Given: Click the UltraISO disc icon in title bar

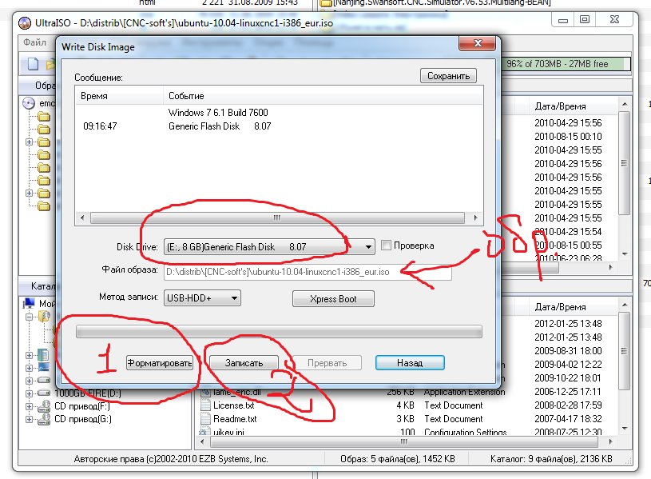Looking at the screenshot, I should tap(25, 23).
